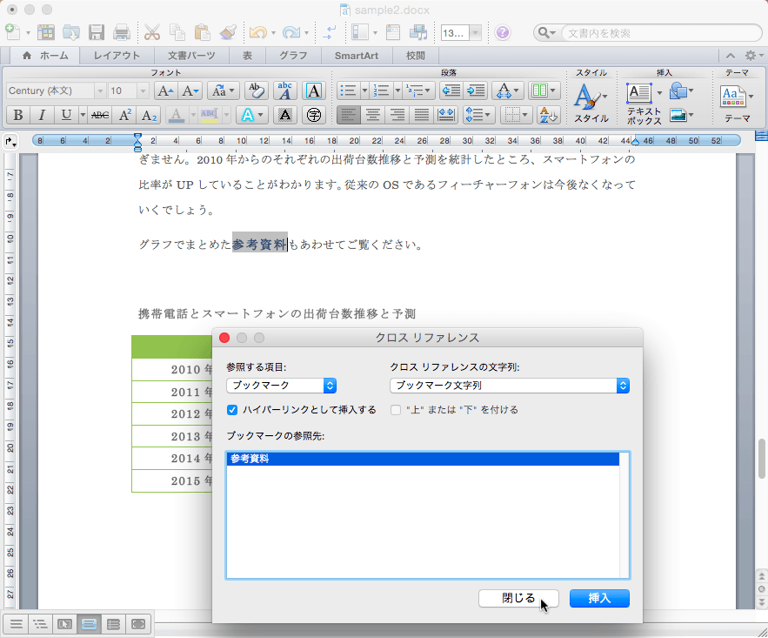This screenshot has height=638, width=768.
Task: Toggle Superscript A² formatting
Action: coord(125,115)
